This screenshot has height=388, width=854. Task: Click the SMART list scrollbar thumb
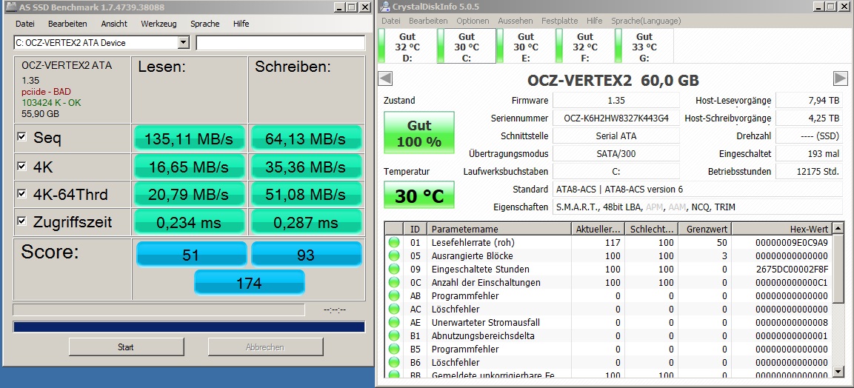pos(838,270)
